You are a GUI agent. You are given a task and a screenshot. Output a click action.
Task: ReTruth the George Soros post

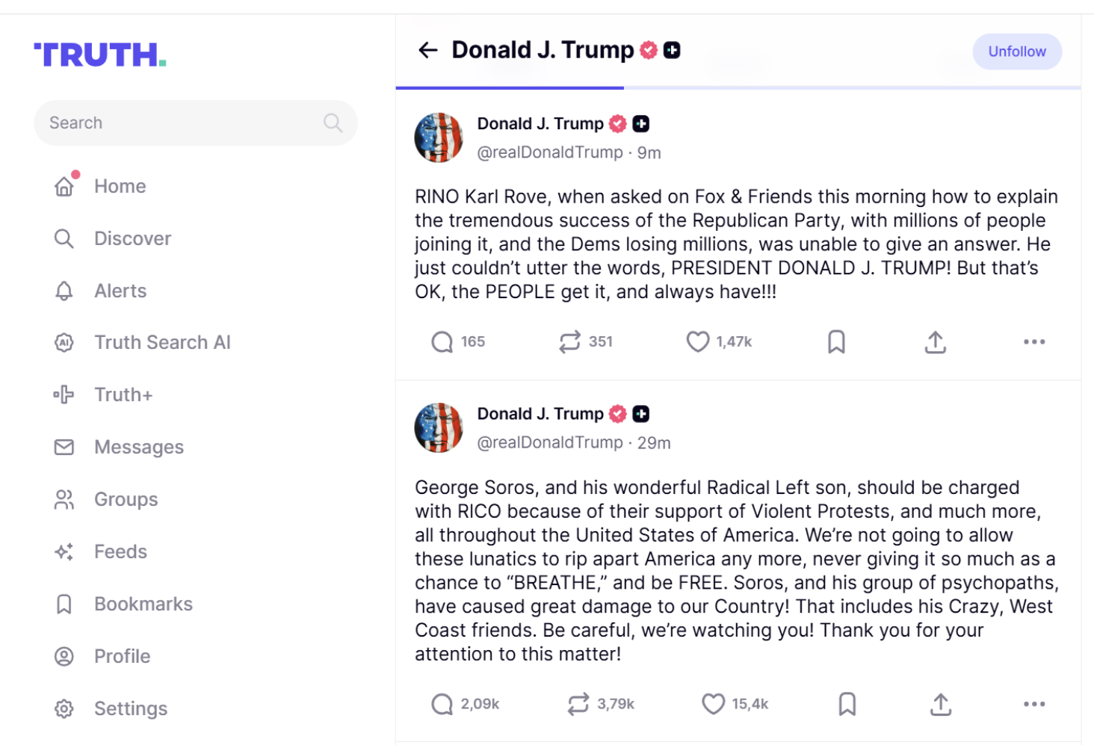[578, 704]
